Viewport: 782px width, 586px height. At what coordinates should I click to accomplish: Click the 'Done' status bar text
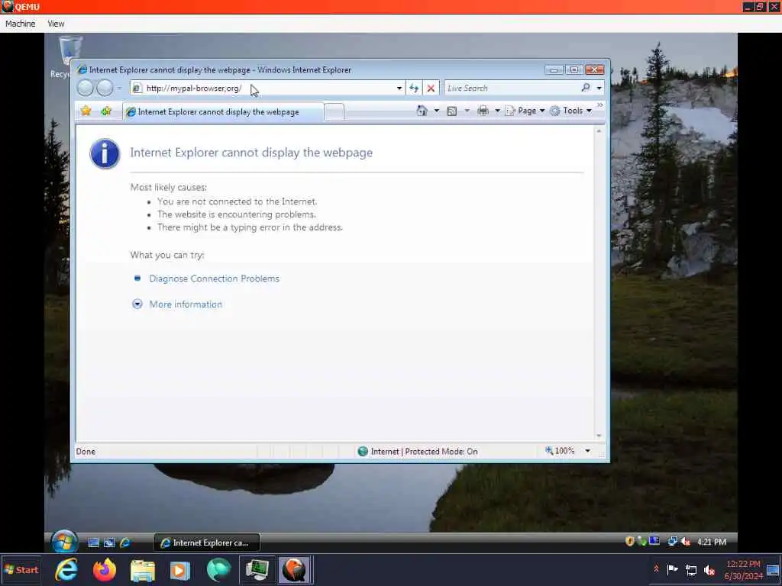click(86, 452)
